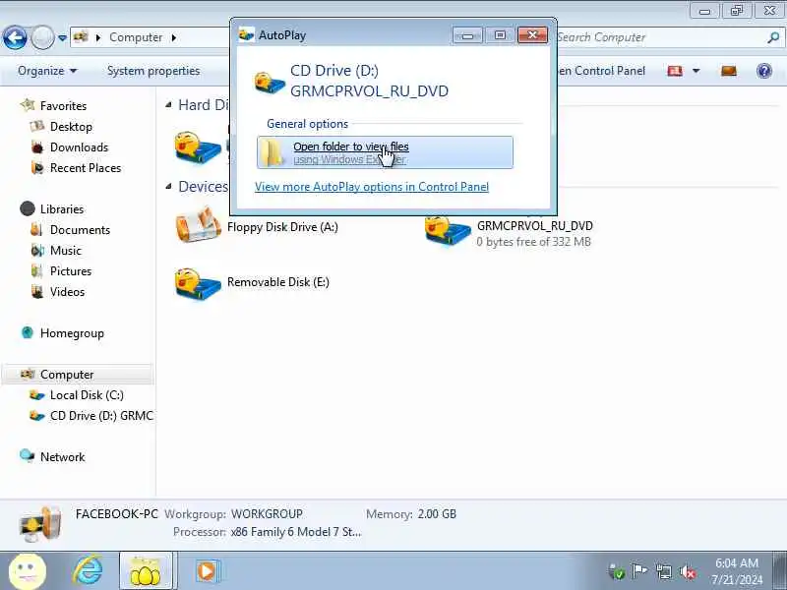
Task: Open Desktop in Favorites
Action: click(x=71, y=127)
